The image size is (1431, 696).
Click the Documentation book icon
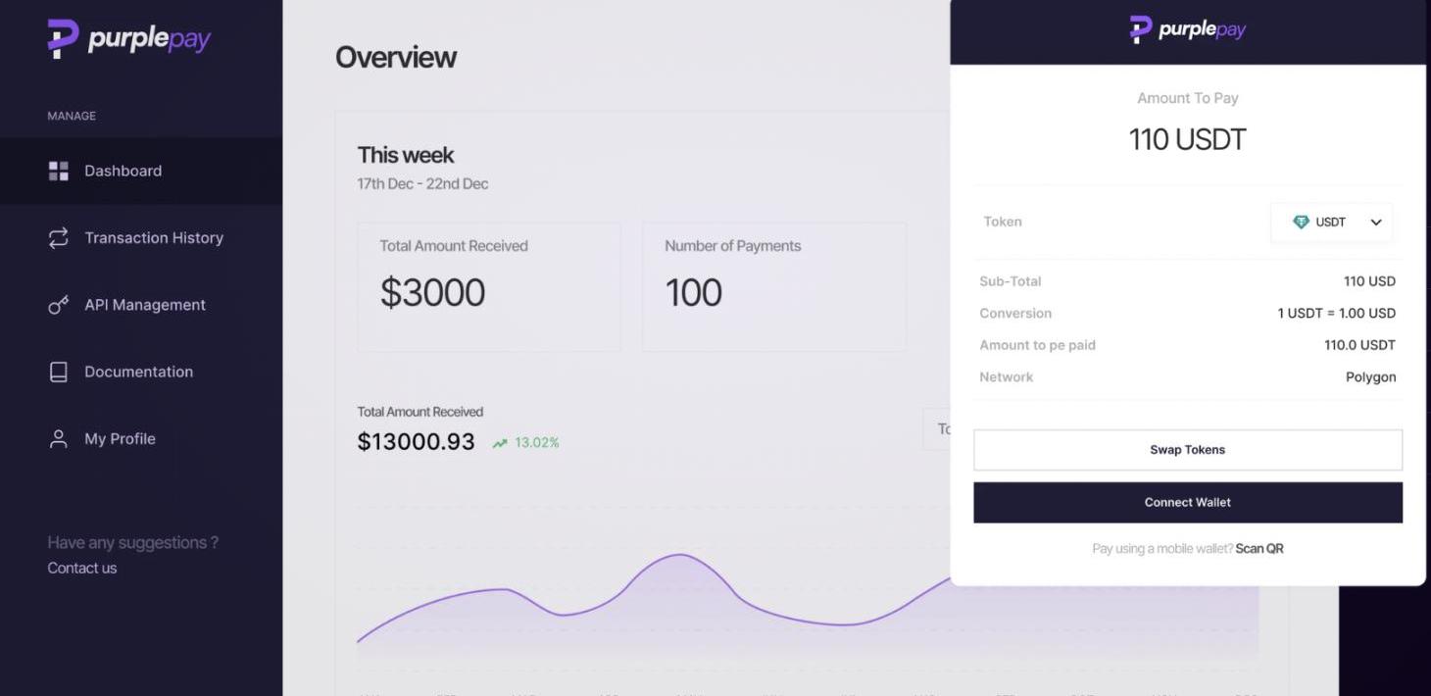tap(59, 373)
